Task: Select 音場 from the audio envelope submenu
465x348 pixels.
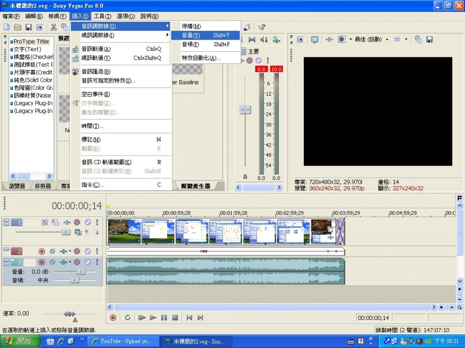Action: click(x=190, y=44)
